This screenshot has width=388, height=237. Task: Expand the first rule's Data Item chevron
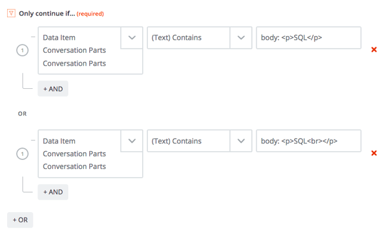(x=132, y=38)
